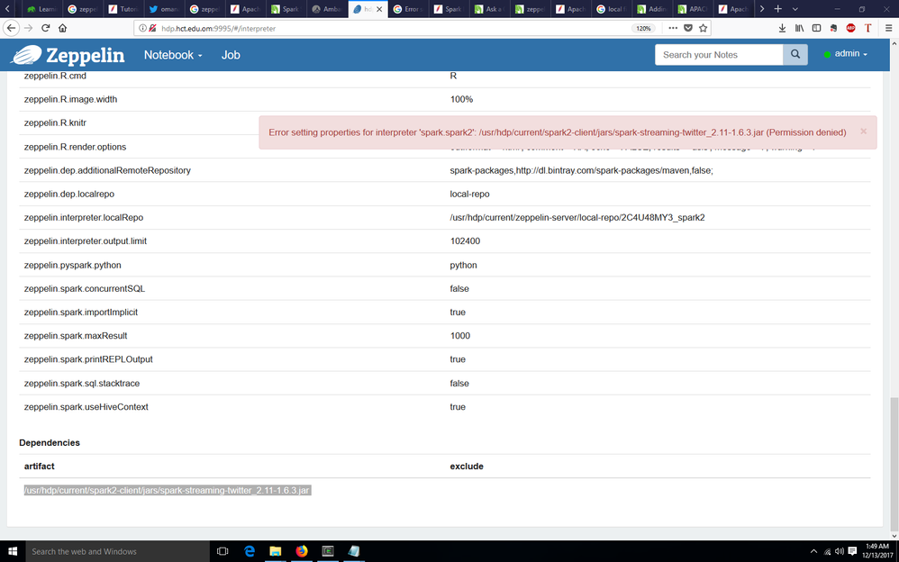Viewport: 899px width, 562px height.
Task: Click the Zeppelin logo
Action: tap(68, 55)
